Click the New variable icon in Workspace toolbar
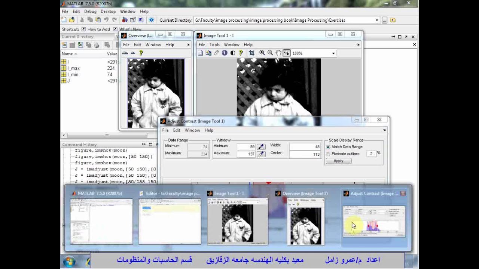This screenshot has height=269, width=479. 64,45
